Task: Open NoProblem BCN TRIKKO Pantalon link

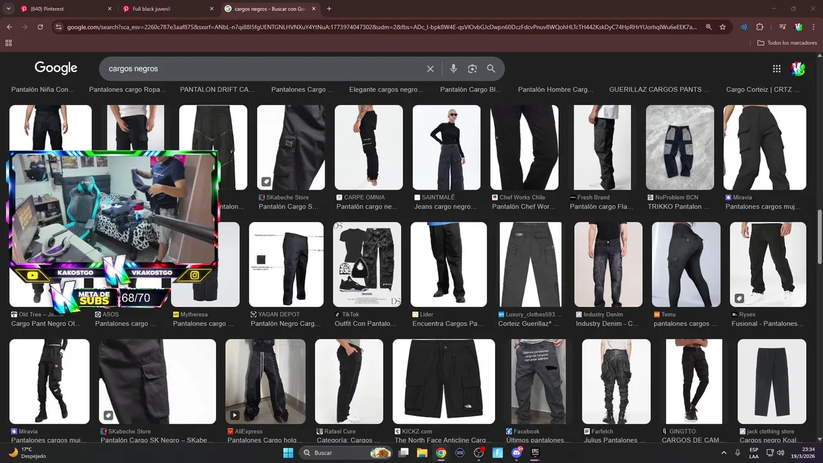Action: pyautogui.click(x=678, y=207)
